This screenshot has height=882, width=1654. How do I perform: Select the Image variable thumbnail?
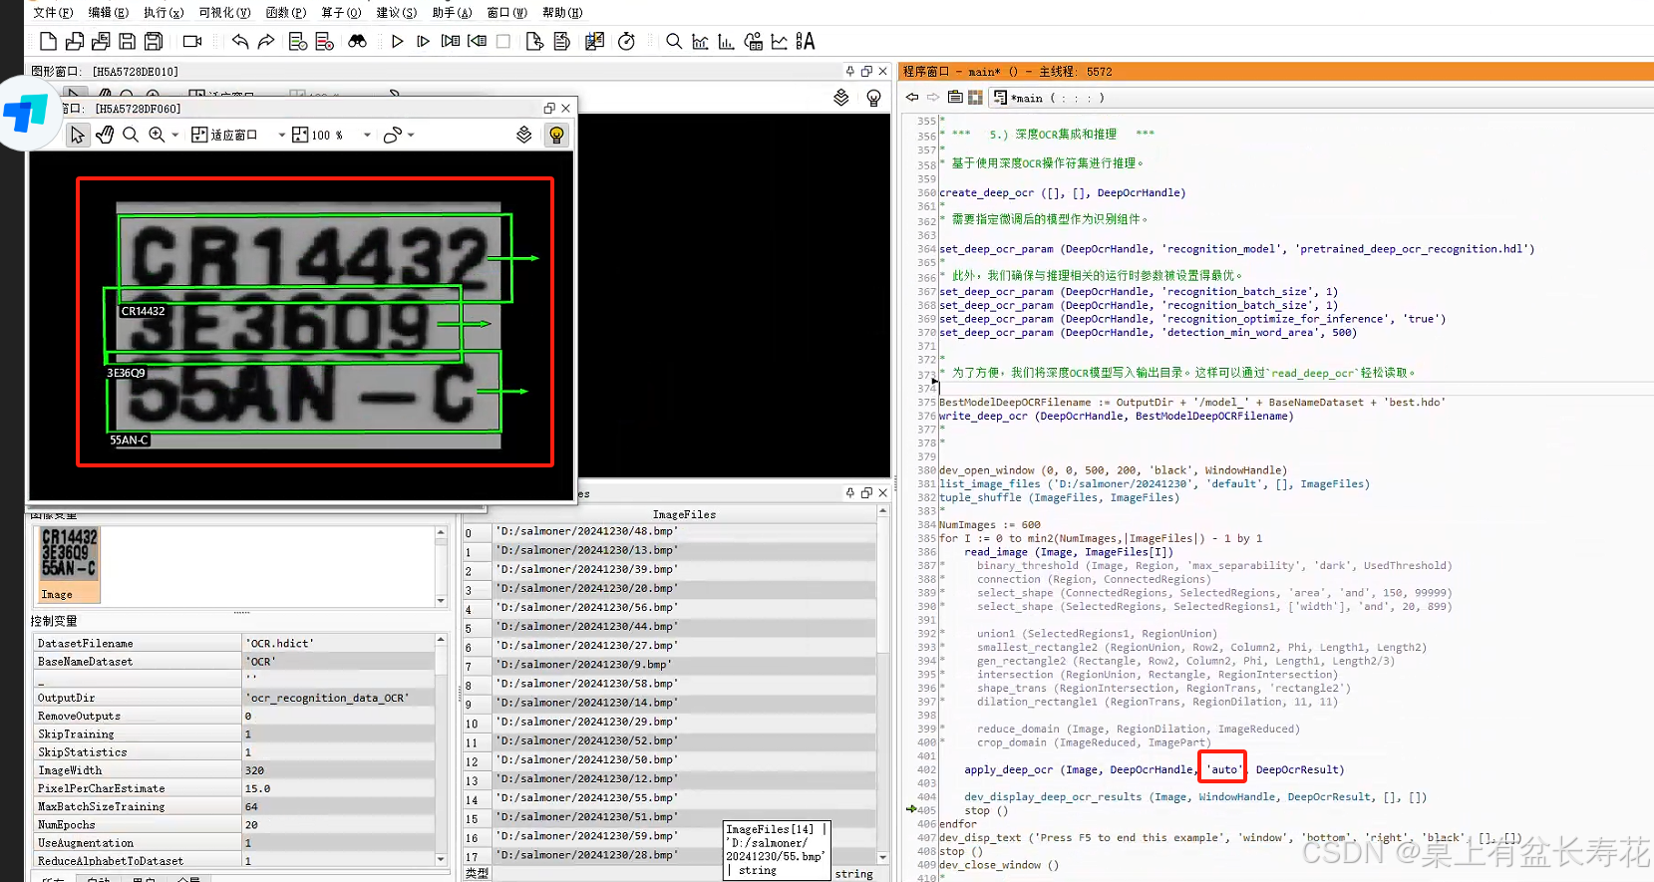pos(70,564)
